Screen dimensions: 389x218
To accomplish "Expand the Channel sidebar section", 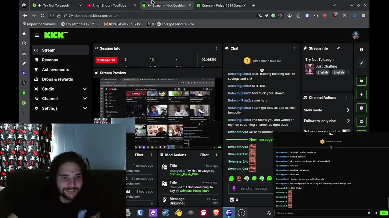I will 85,99.
